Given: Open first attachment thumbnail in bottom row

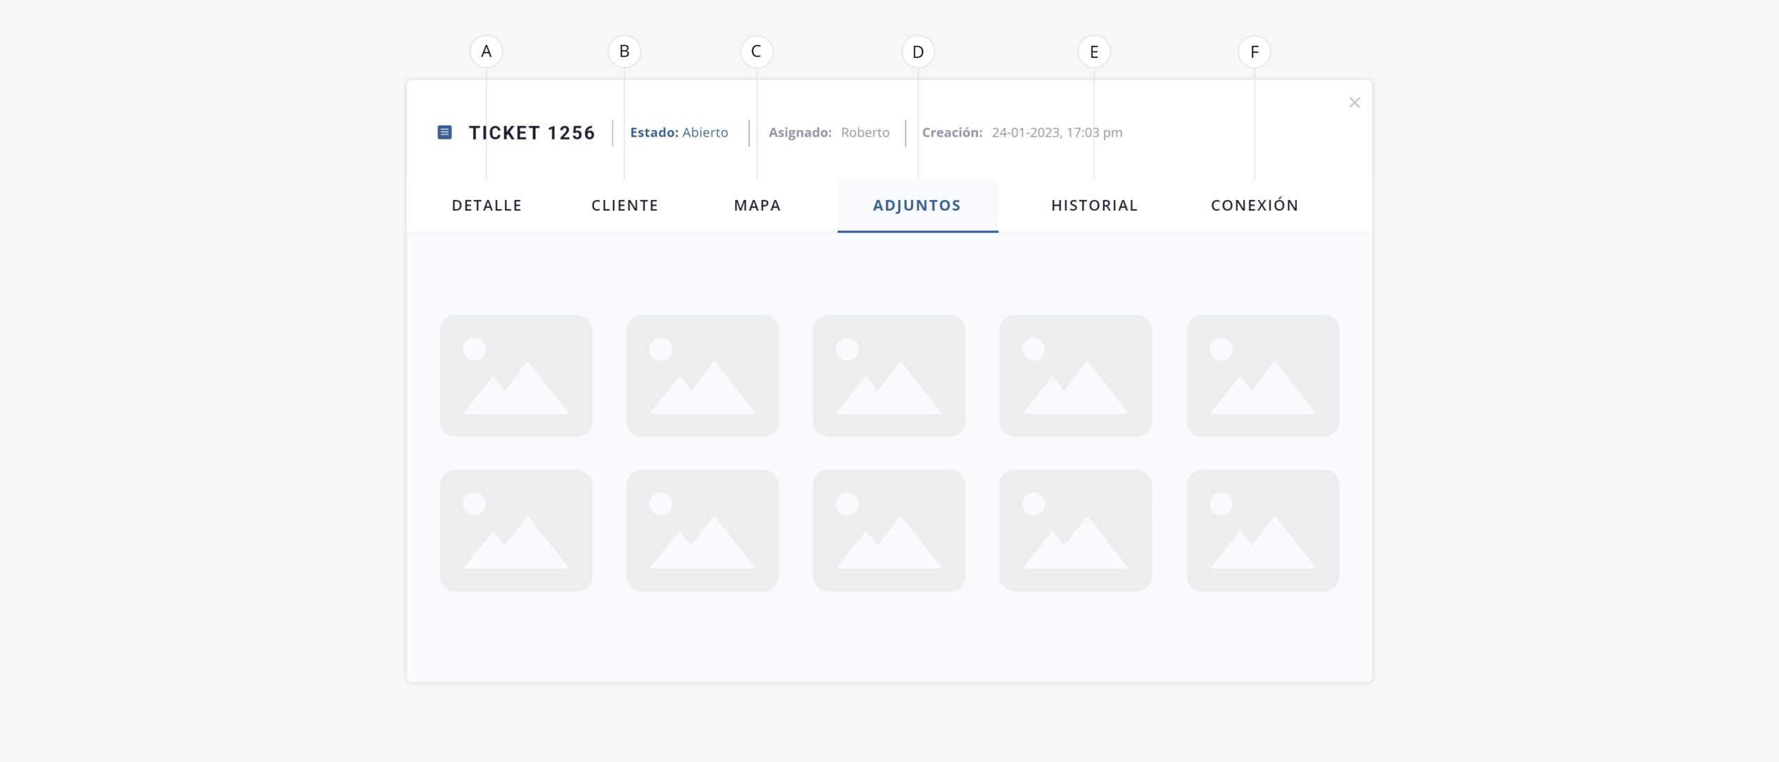Looking at the screenshot, I should pyautogui.click(x=516, y=531).
